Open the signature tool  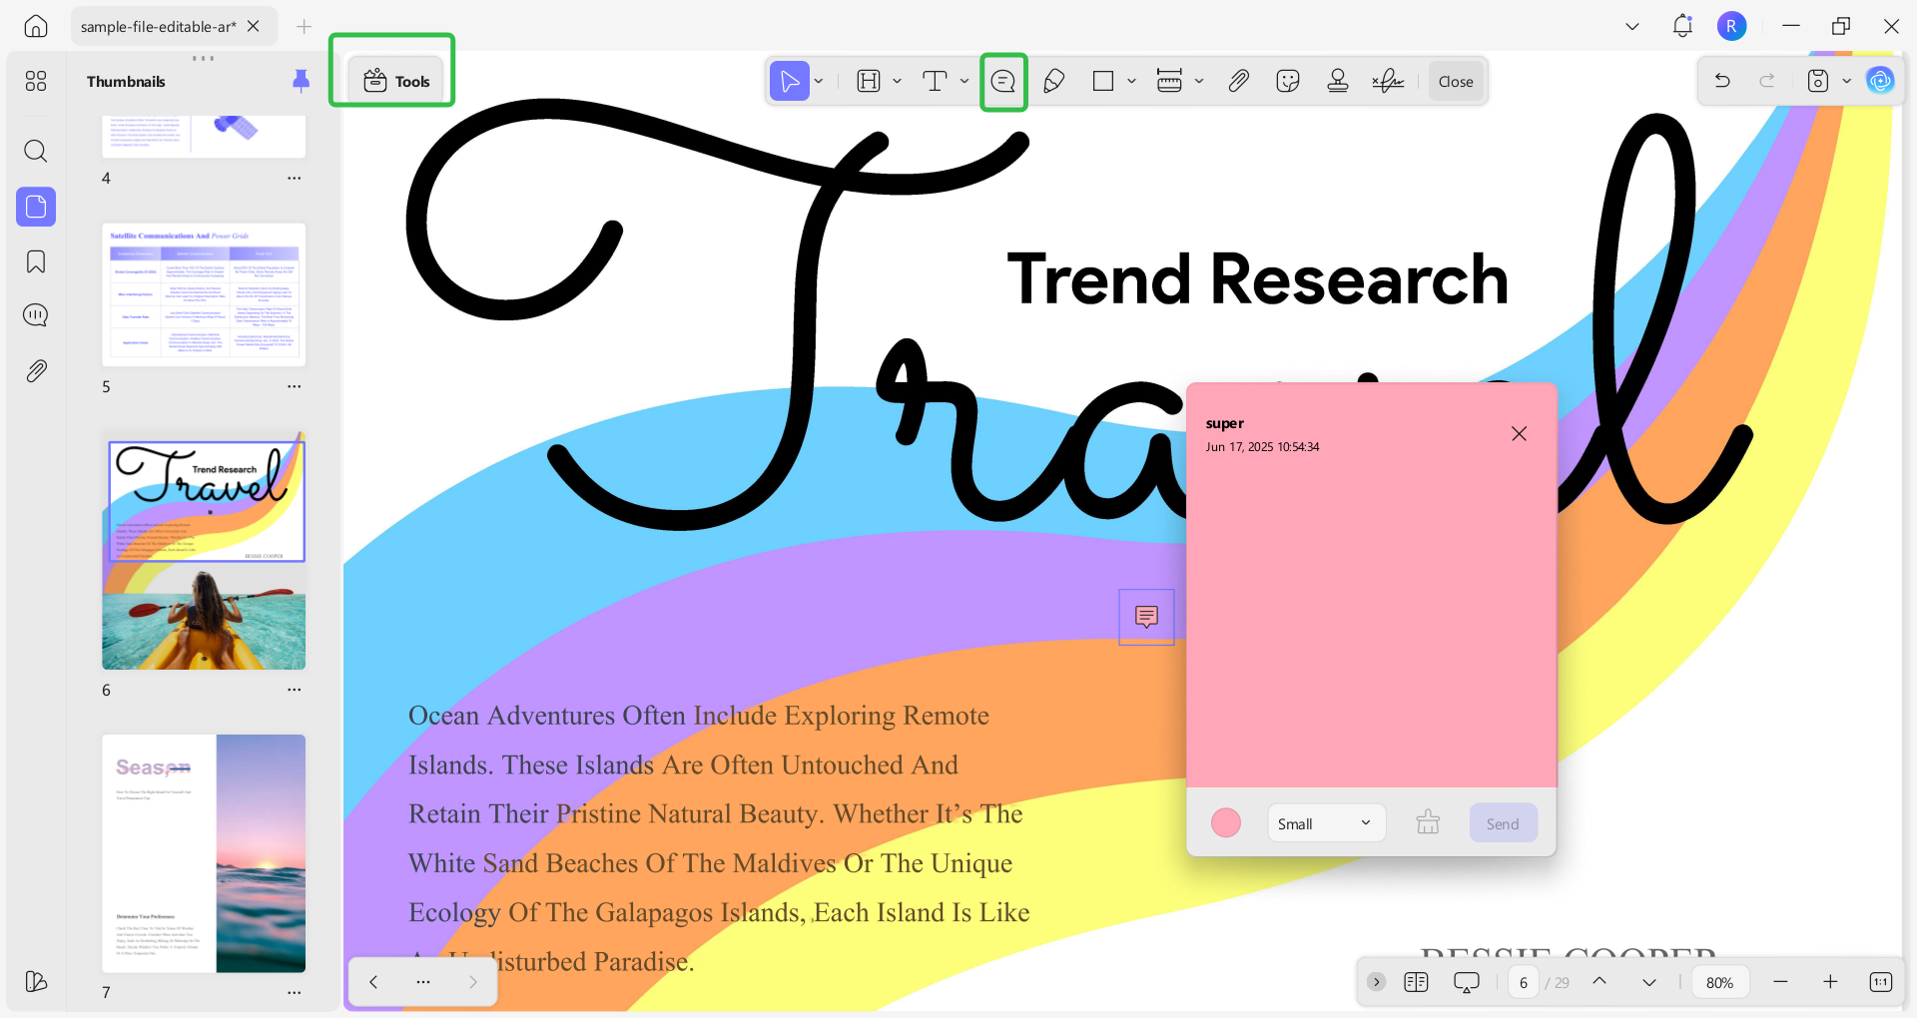pyautogui.click(x=1388, y=82)
